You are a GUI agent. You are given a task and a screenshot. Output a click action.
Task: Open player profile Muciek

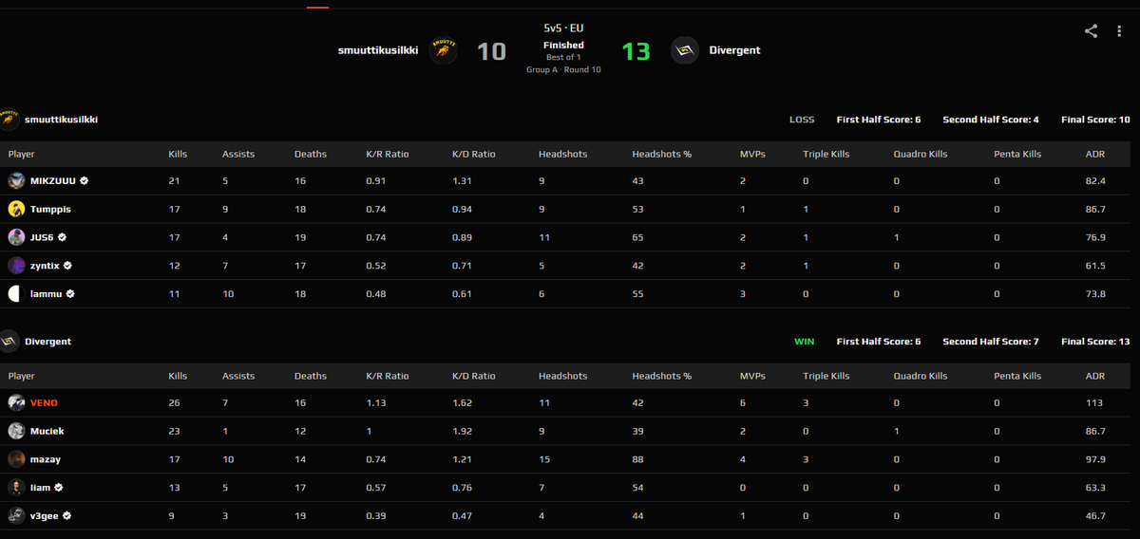47,431
